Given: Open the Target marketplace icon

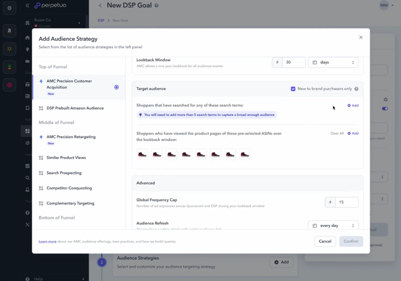Looking at the screenshot, I should 9,85.
